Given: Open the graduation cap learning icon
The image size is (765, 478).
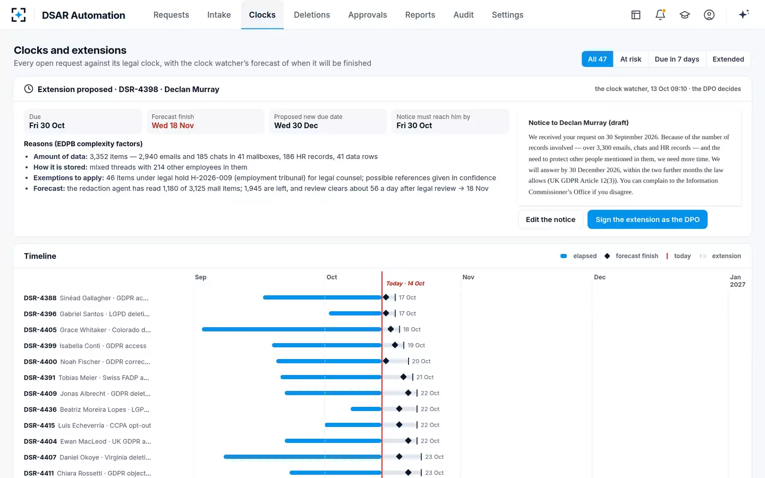Looking at the screenshot, I should click(x=685, y=15).
